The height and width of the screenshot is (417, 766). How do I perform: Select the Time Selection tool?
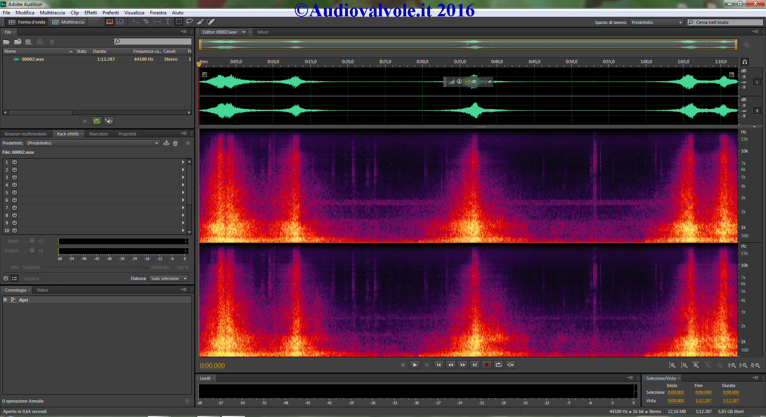(168, 22)
